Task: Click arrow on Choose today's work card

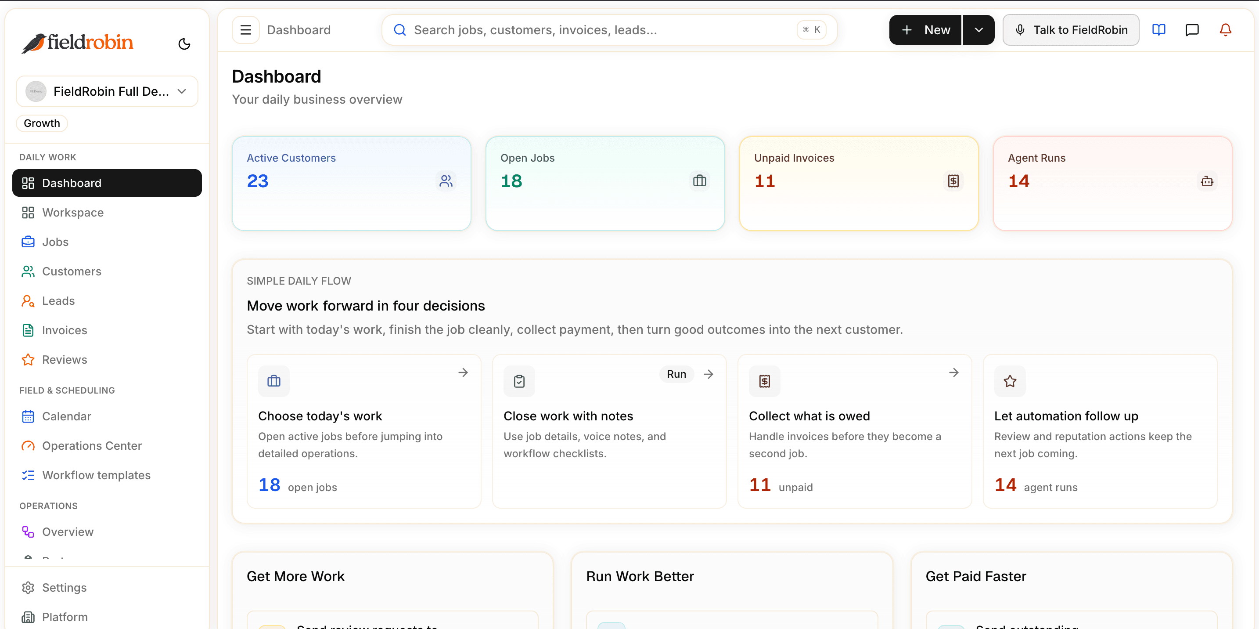Action: point(463,373)
